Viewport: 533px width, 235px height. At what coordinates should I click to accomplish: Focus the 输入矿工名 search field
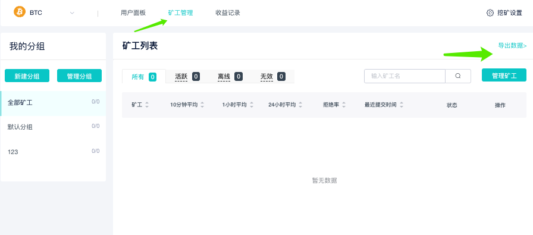pyautogui.click(x=405, y=76)
